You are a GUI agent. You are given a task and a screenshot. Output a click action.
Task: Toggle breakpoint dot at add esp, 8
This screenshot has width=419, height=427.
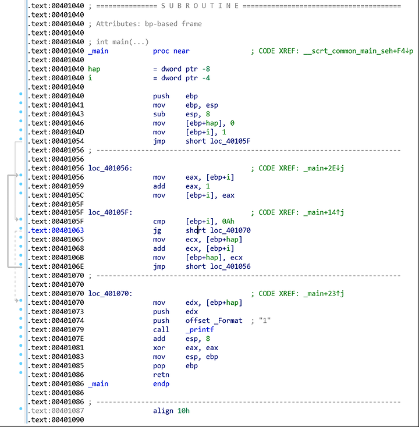(x=21, y=336)
